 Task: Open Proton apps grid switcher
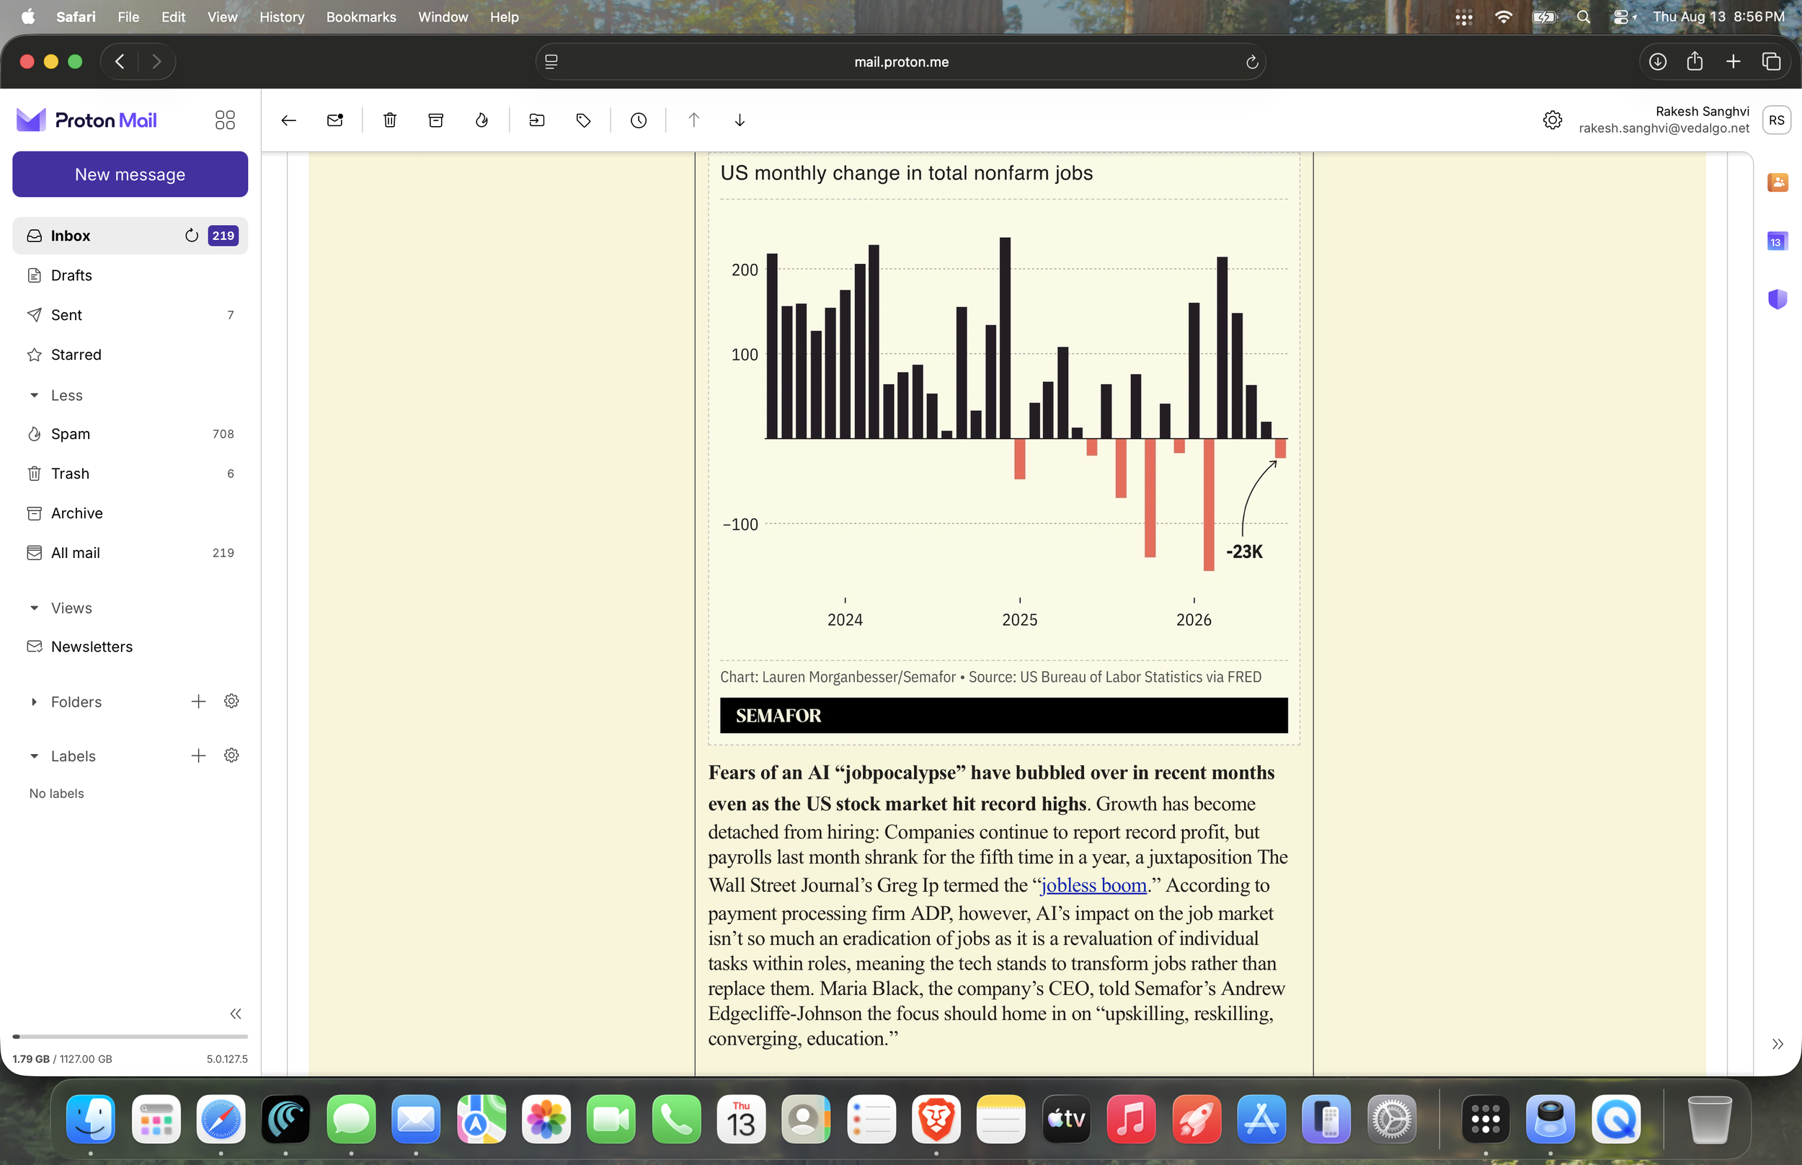pos(226,120)
